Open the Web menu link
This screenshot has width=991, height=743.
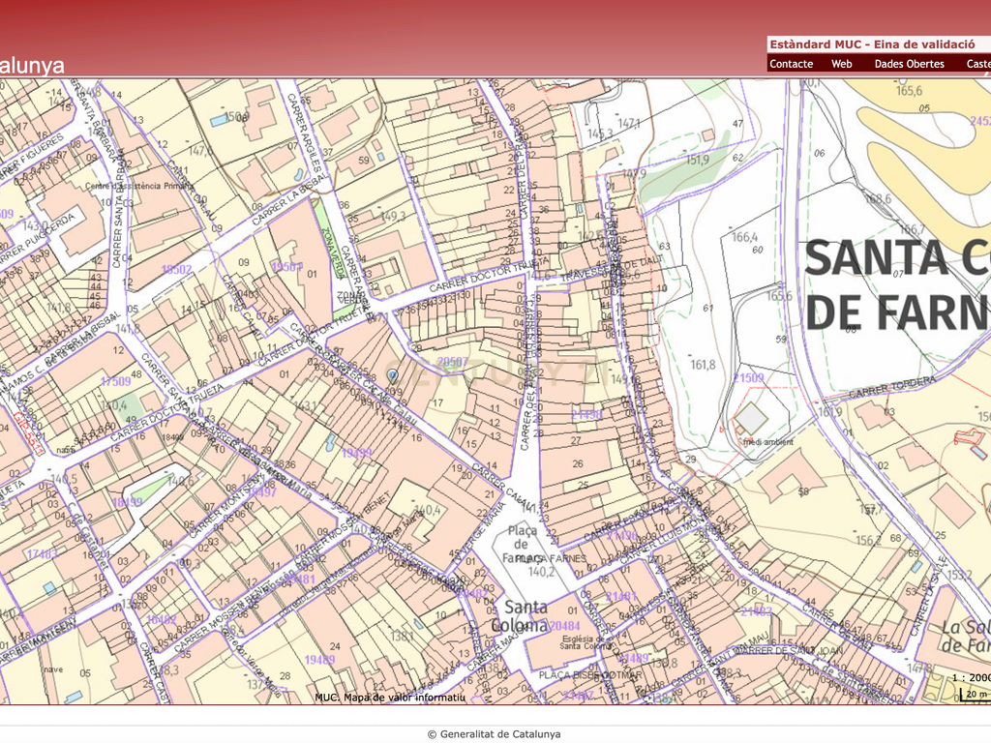pyautogui.click(x=841, y=64)
